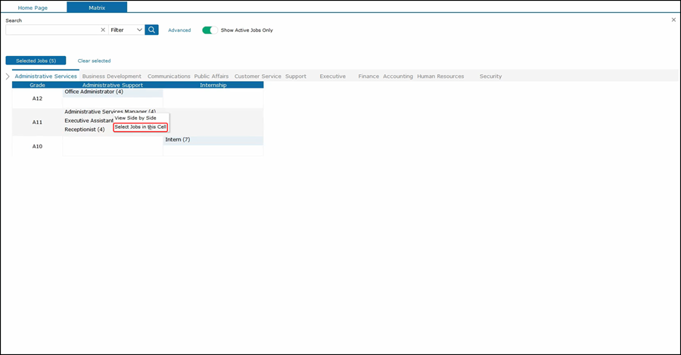Select the Intern (7) job
The image size is (681, 355).
(x=177, y=139)
